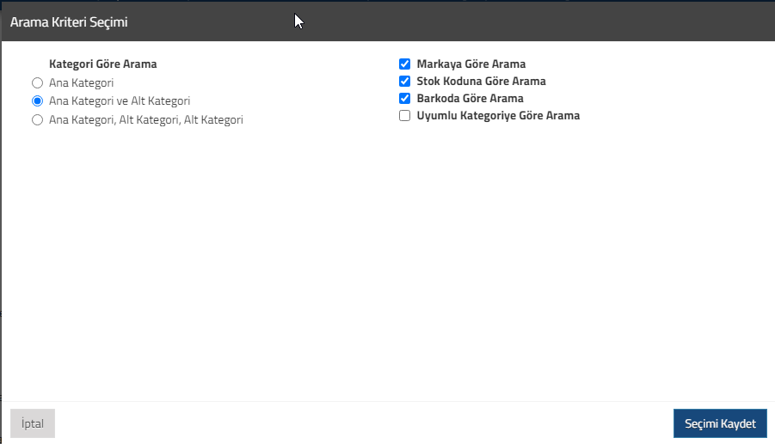Click the Barkoda Göre Arama label text
This screenshot has height=444, width=775.
[470, 98]
